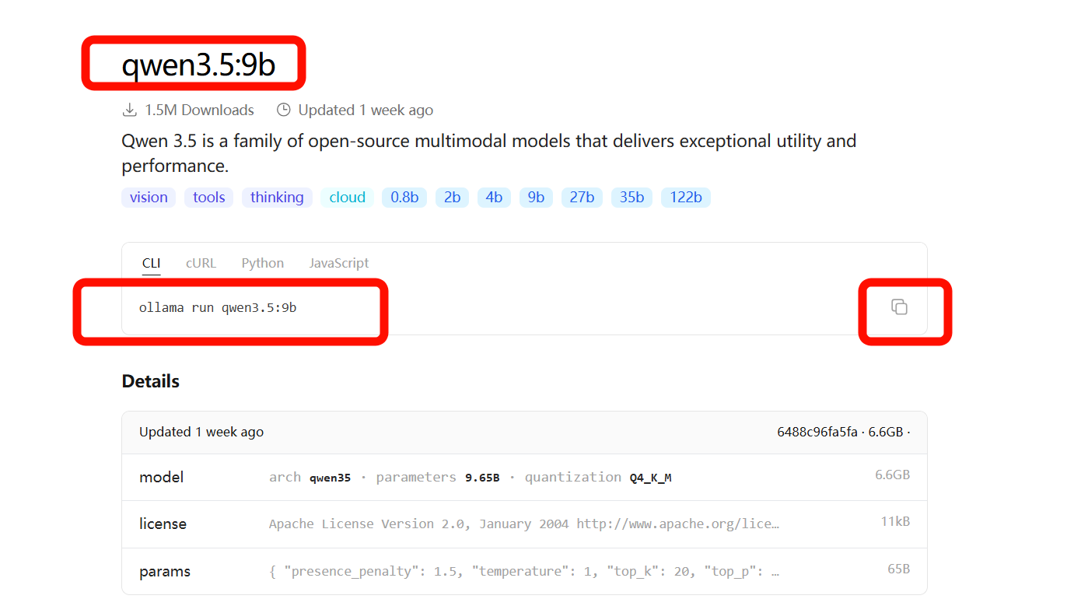
Task: Click the 11kB license size
Action: point(895,521)
